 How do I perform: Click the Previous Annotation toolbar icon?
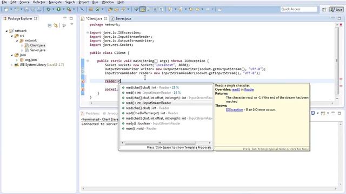click(x=180, y=10)
